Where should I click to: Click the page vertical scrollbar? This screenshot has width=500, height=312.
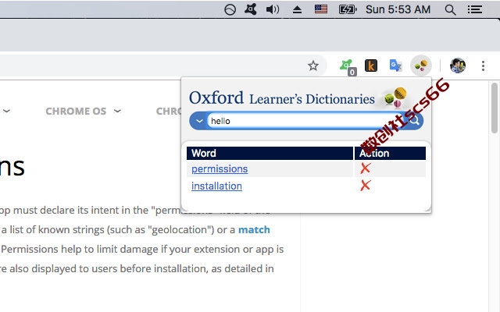point(495,108)
